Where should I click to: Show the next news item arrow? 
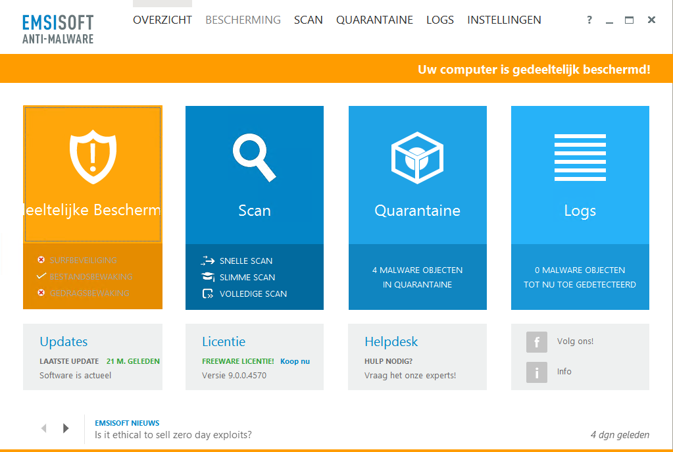point(66,428)
